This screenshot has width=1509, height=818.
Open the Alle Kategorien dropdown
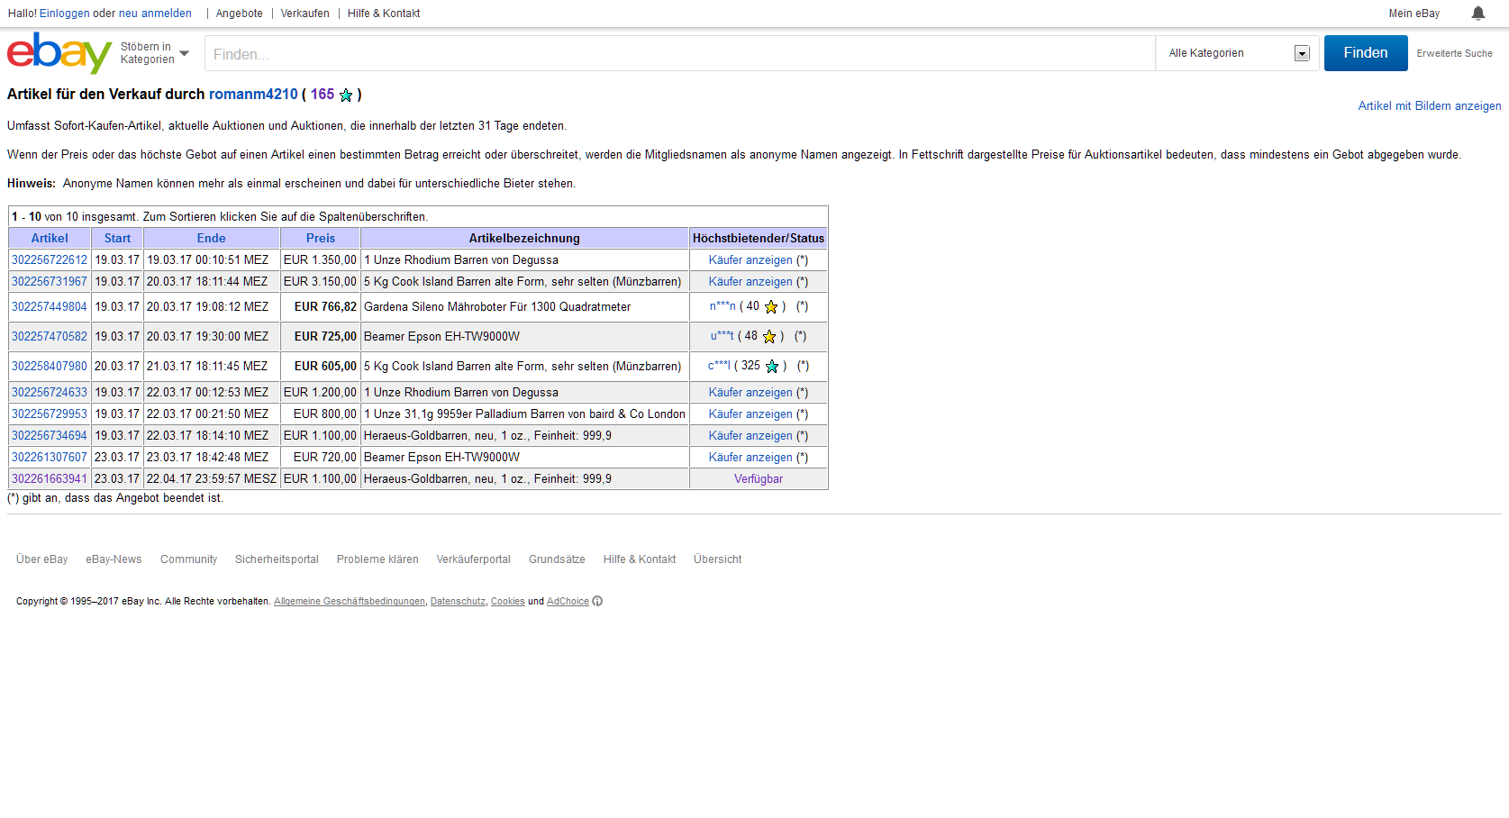[x=1238, y=53]
